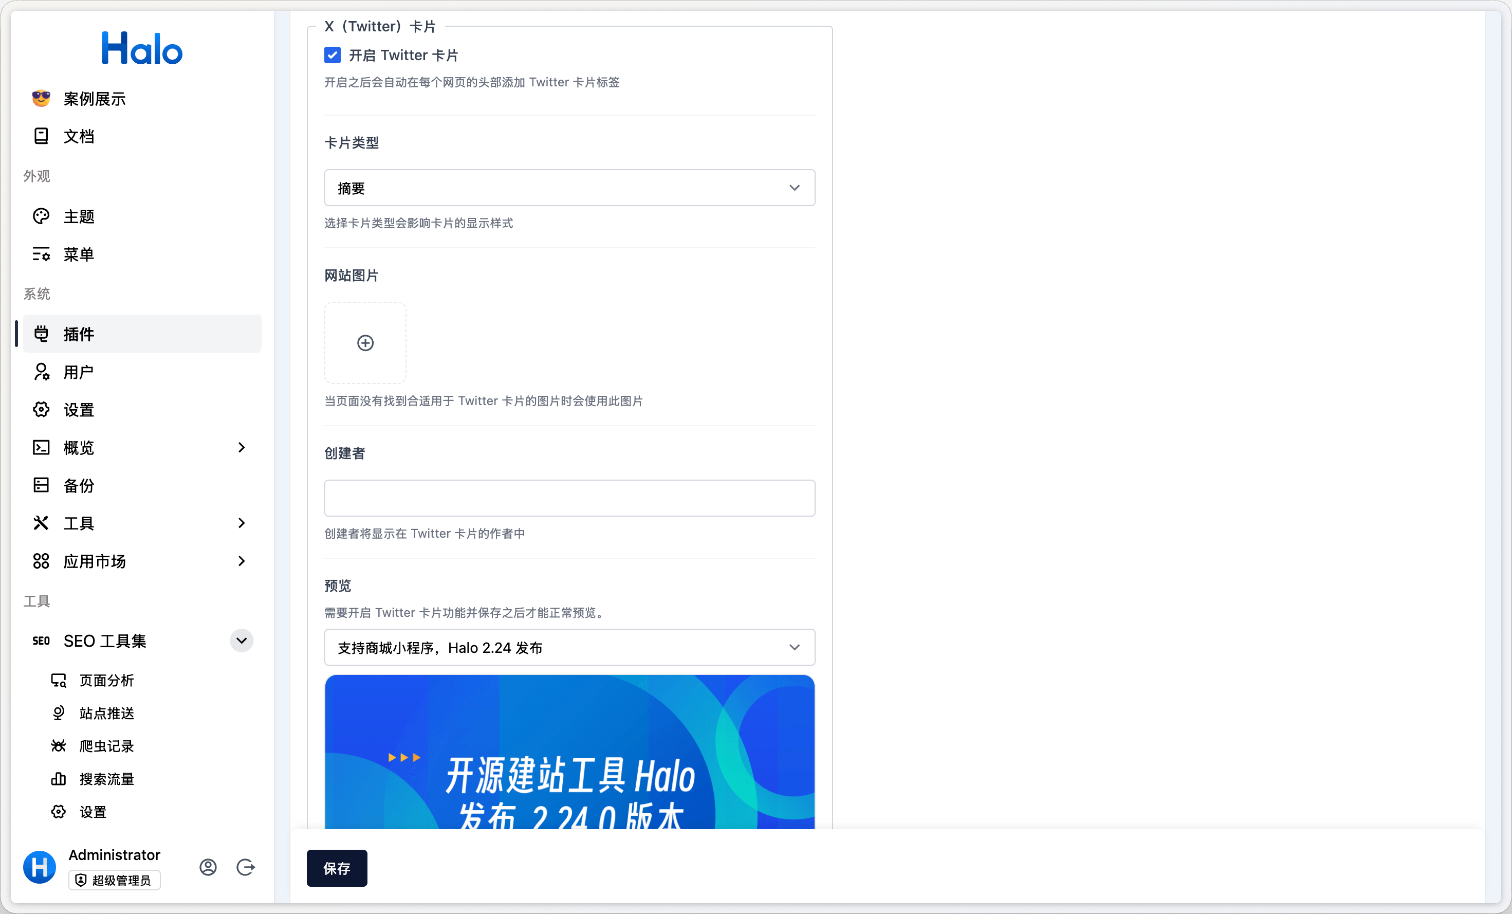The image size is (1512, 914).
Task: Click the 工具 crossed-tools icon
Action: click(41, 523)
